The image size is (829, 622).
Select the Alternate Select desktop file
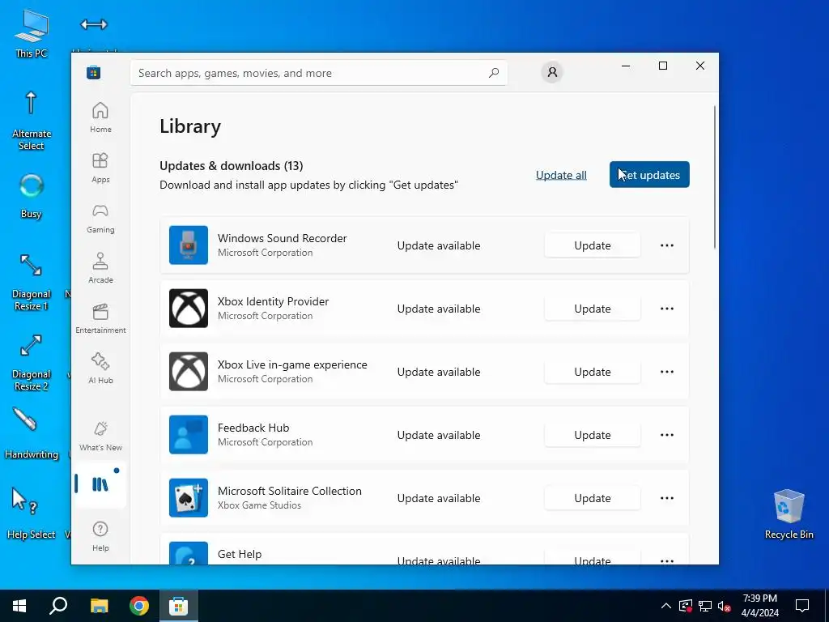pos(32,121)
